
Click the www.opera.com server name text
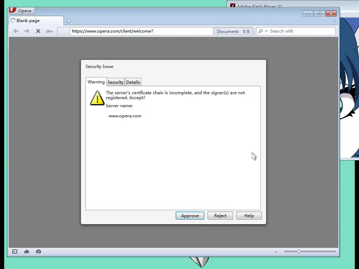[x=125, y=116]
